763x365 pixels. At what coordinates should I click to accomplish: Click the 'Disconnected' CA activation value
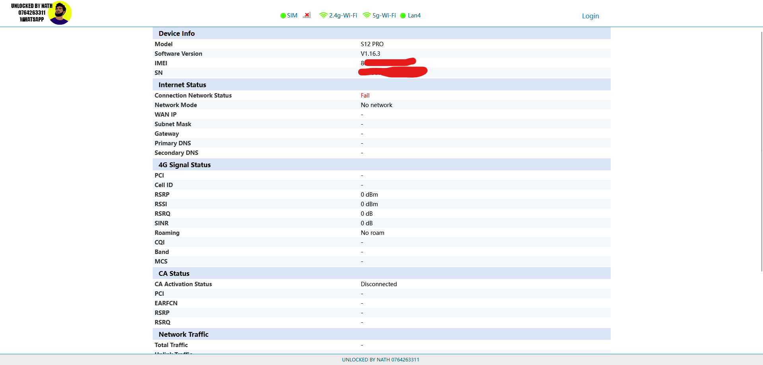379,284
